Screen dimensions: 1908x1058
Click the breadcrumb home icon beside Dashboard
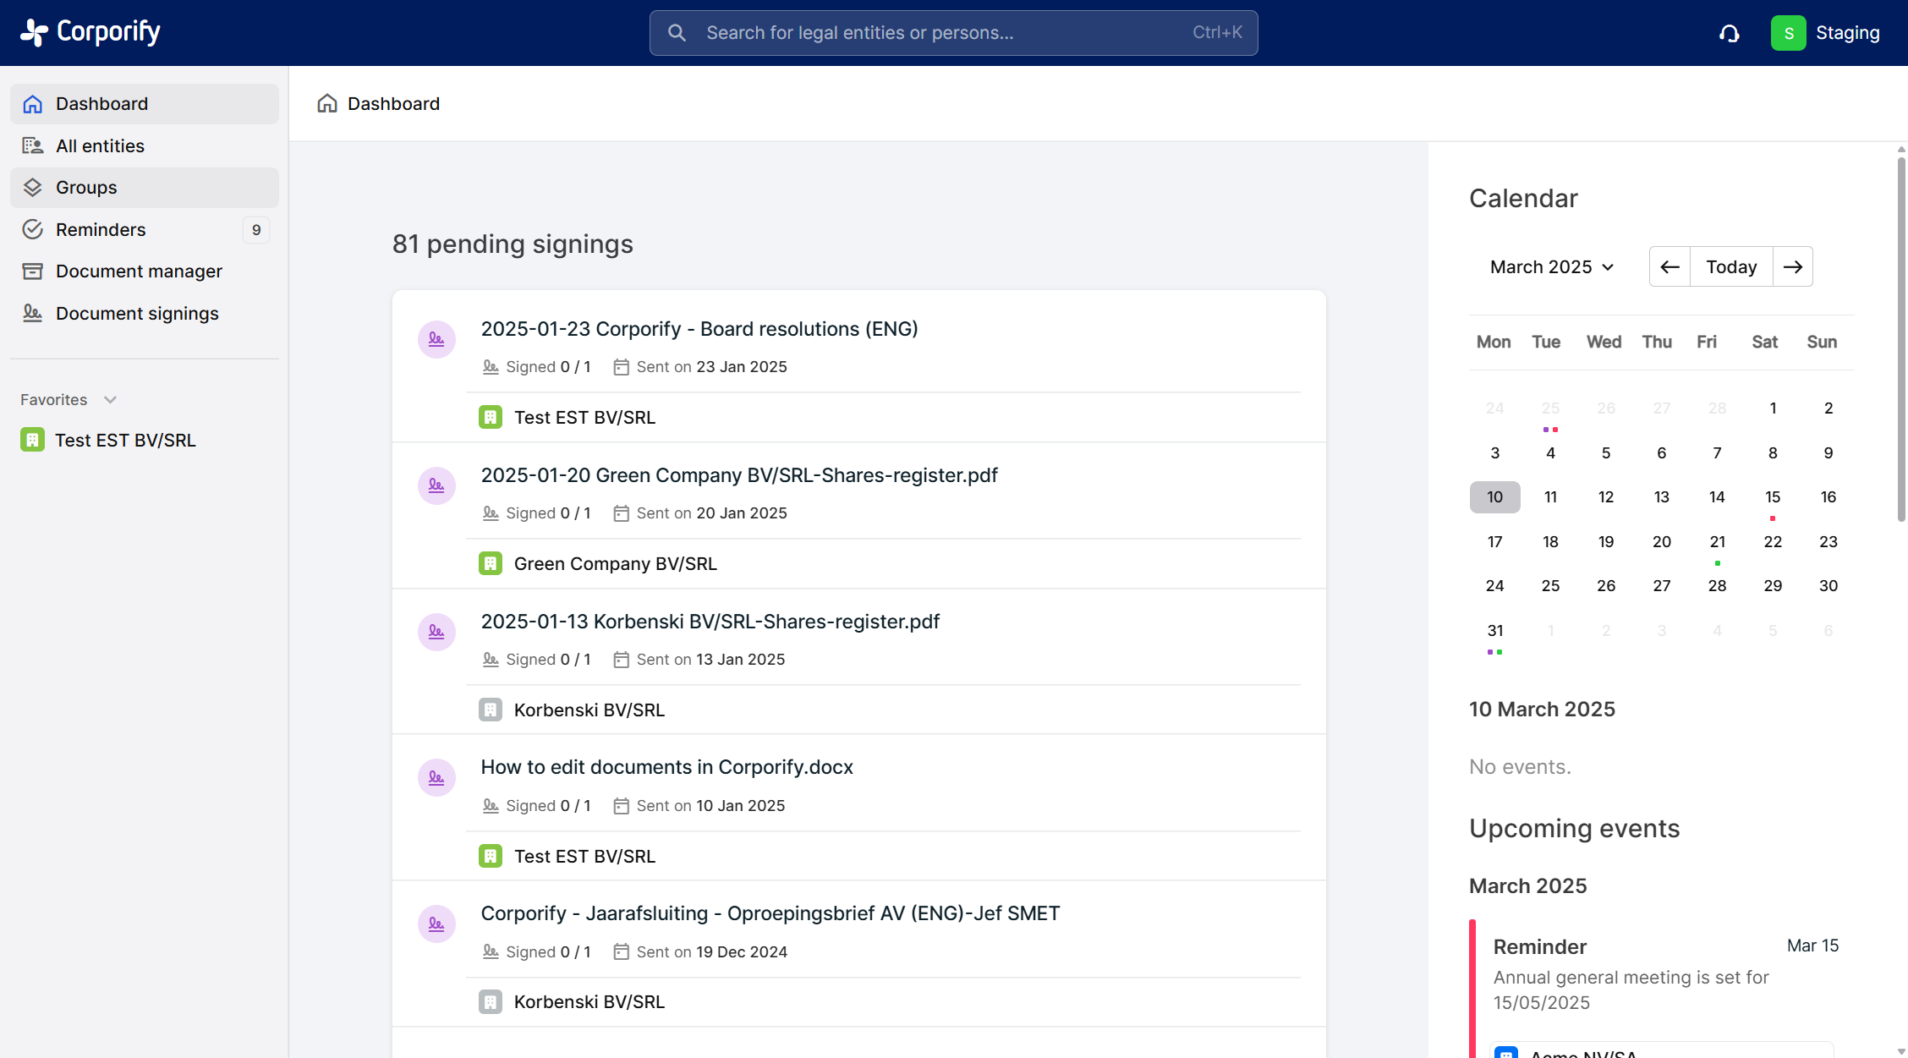327,103
